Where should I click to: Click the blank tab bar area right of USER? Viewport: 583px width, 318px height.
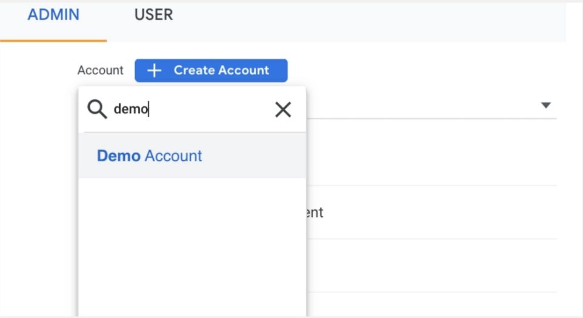tap(364, 18)
